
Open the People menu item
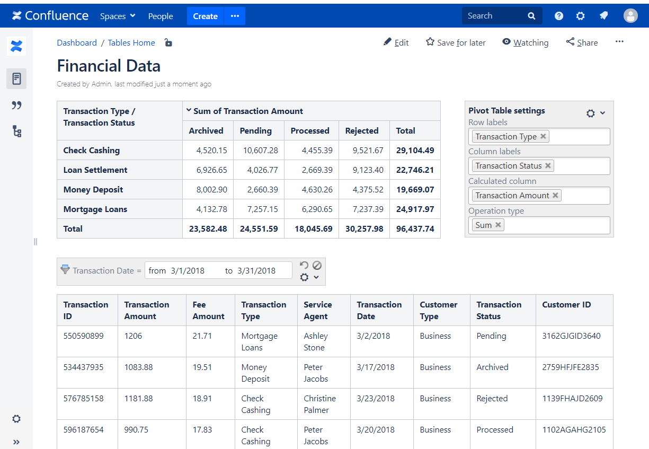[x=161, y=16]
